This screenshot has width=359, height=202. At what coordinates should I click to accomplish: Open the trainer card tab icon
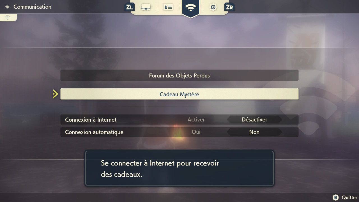click(x=168, y=7)
